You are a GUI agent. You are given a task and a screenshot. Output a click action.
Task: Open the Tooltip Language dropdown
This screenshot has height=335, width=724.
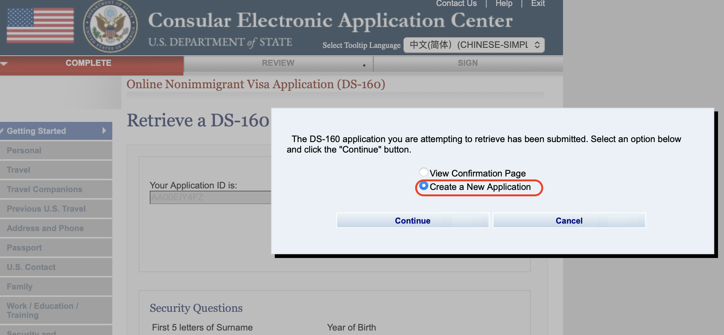click(474, 45)
